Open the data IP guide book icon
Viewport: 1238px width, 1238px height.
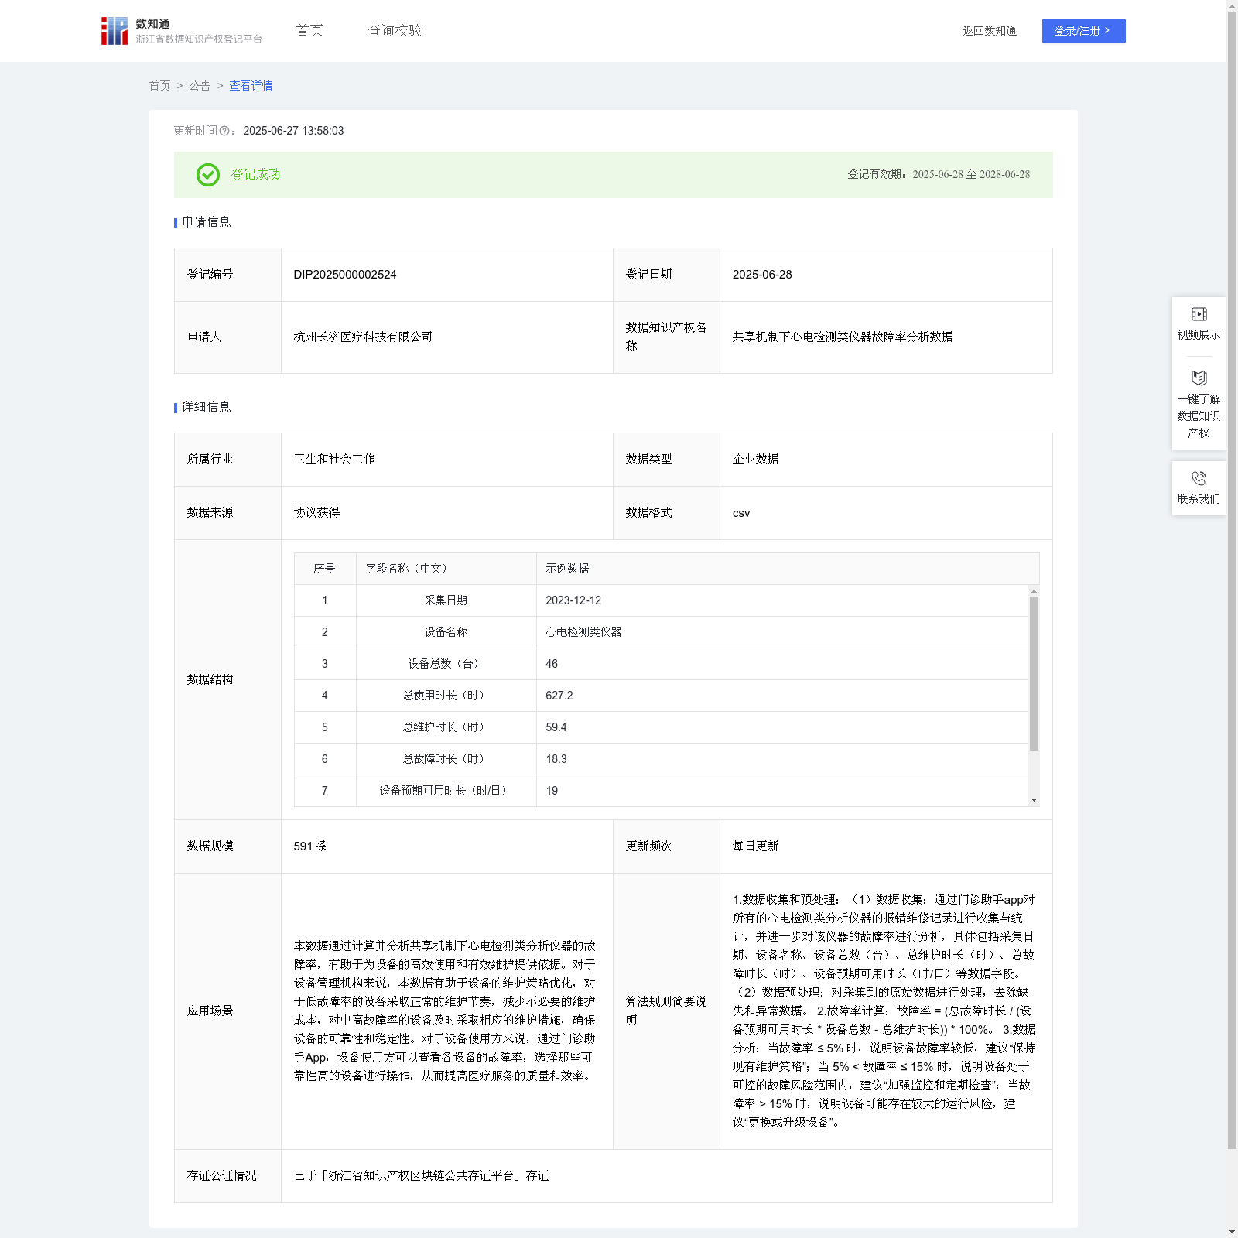tap(1199, 378)
